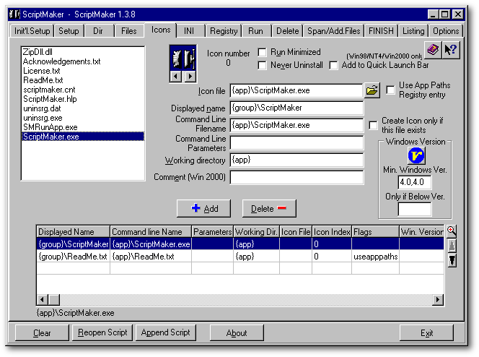Open the INI tab

pos(189,31)
